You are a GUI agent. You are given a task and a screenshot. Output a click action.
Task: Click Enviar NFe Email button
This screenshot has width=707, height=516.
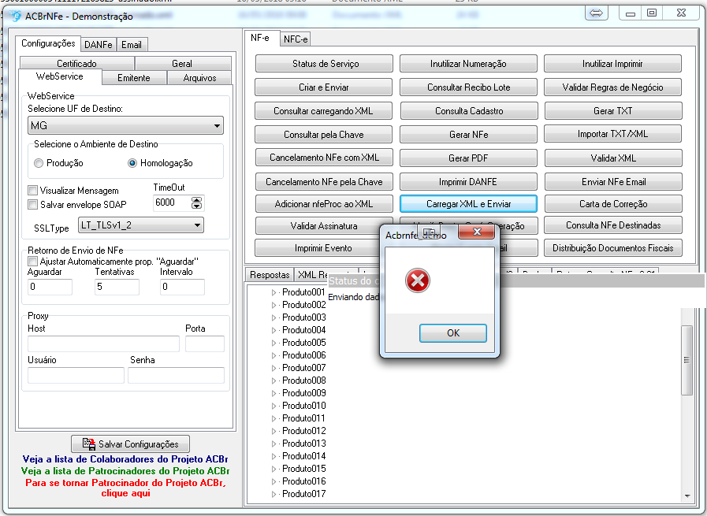614,182
